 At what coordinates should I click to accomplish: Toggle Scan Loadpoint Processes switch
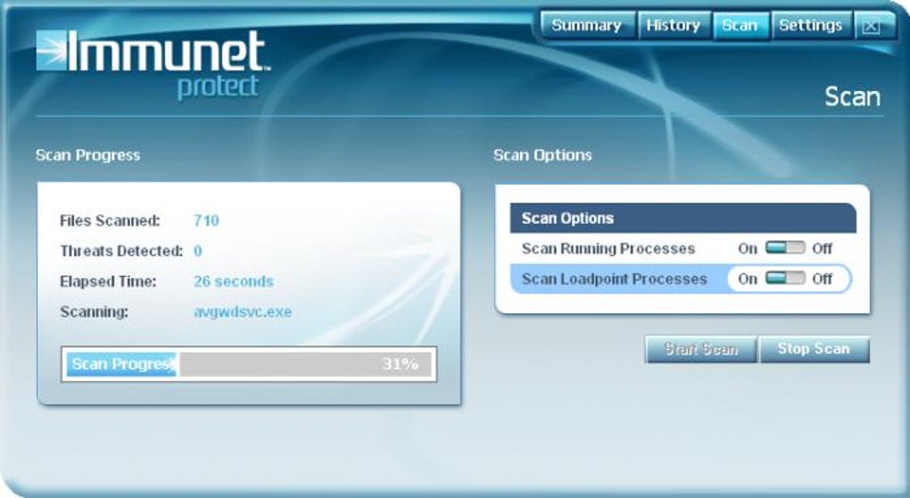click(784, 278)
